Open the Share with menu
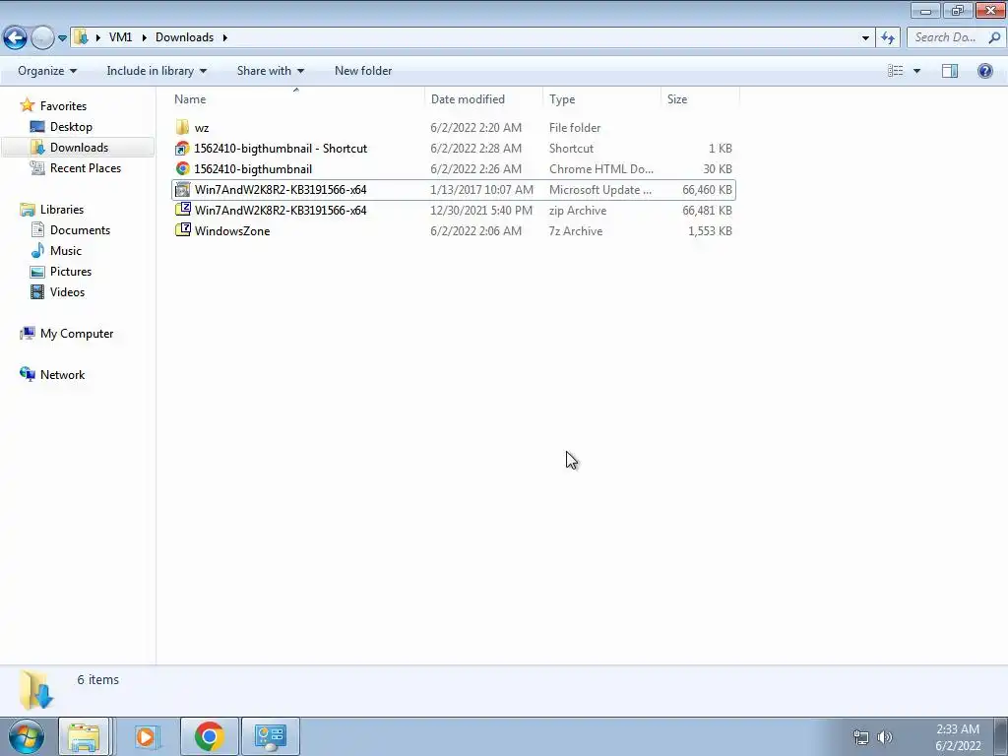1008x756 pixels. tap(270, 71)
